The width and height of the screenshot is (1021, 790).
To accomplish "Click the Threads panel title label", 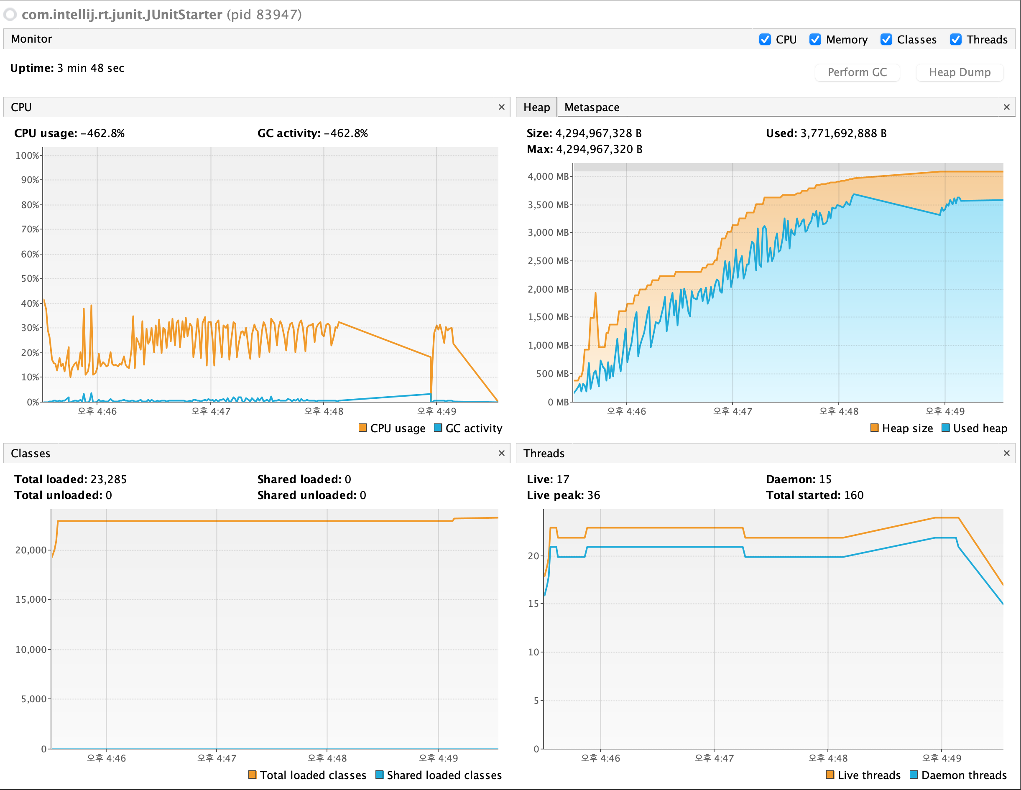I will (544, 453).
